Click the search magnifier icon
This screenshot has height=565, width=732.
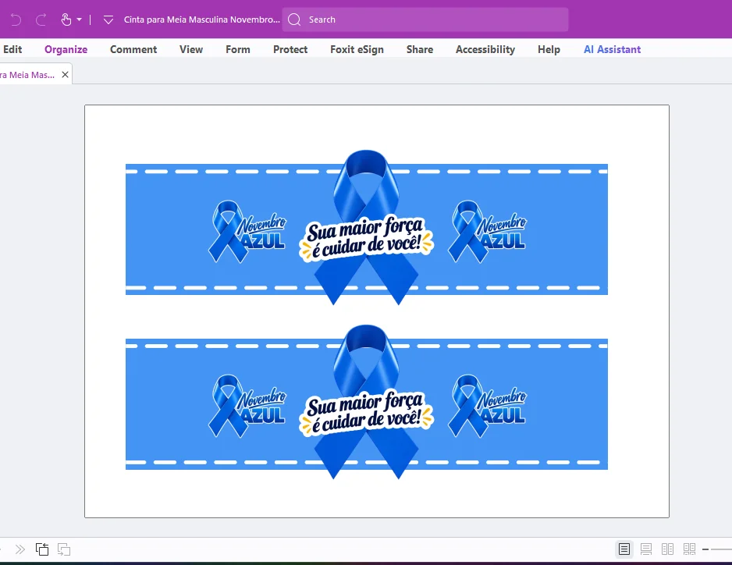pyautogui.click(x=294, y=20)
